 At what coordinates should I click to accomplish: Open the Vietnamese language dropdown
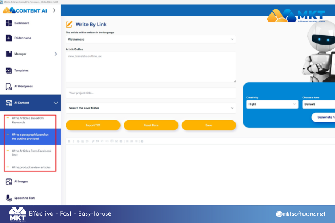151,39
